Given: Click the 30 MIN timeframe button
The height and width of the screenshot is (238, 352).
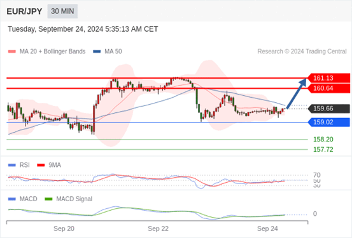Looking at the screenshot, I should click(62, 11).
